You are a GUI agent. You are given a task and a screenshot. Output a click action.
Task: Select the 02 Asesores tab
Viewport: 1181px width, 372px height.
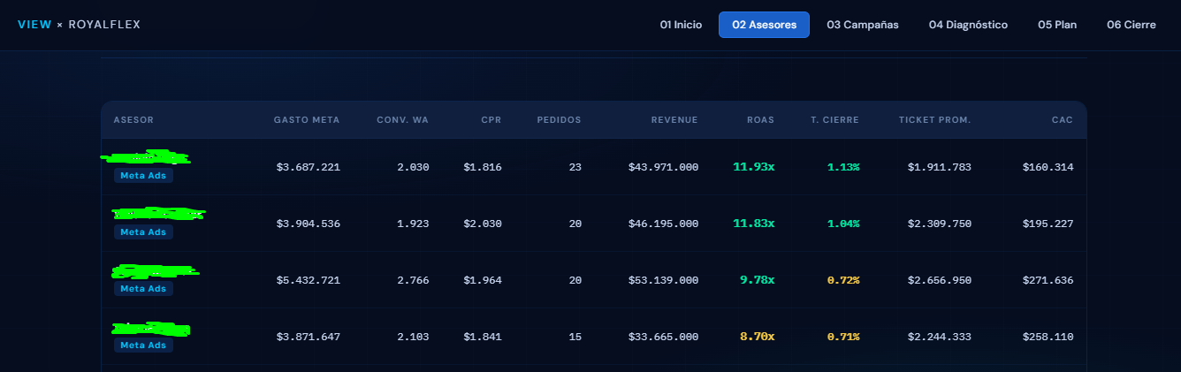click(x=764, y=25)
